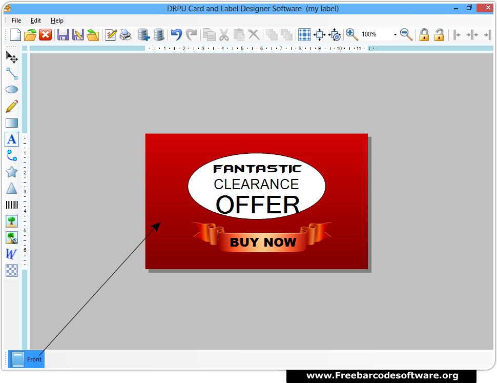Image resolution: width=497 pixels, height=383 pixels.
Task: Click the 100% zoom value field
Action: pyautogui.click(x=376, y=34)
